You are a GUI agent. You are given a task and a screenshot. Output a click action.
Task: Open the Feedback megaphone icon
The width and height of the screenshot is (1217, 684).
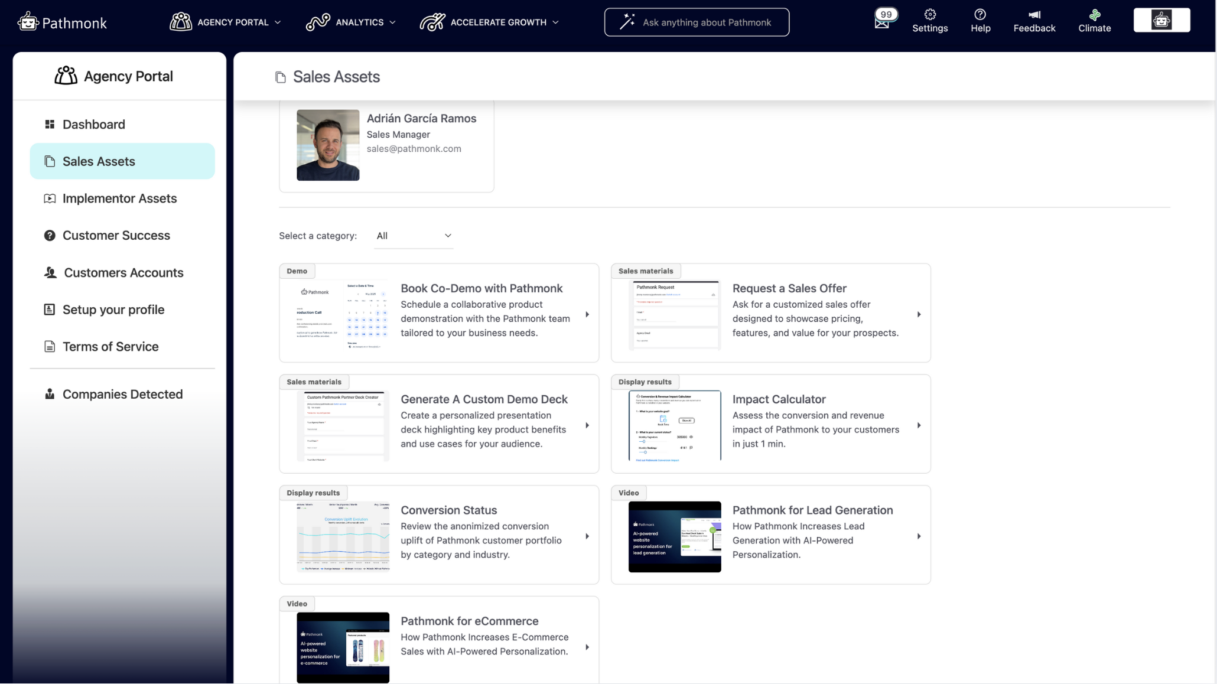click(1034, 15)
